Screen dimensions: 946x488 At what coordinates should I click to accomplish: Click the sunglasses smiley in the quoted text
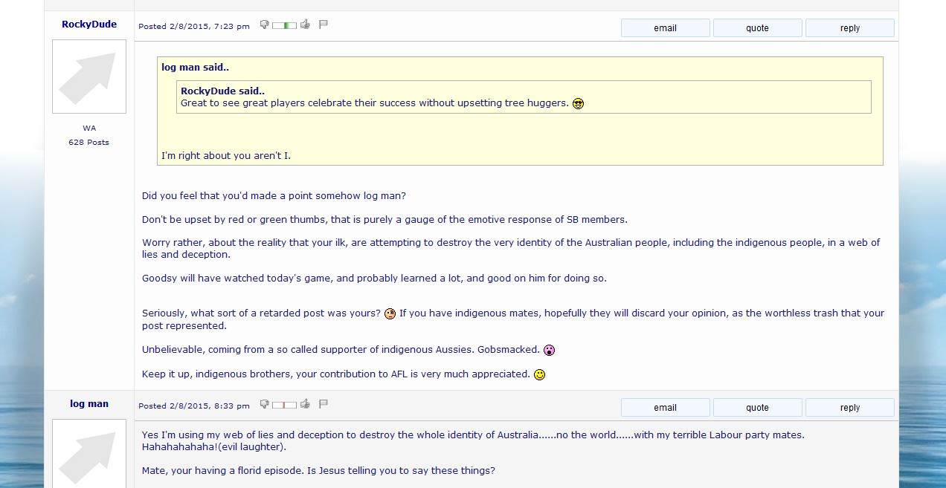[578, 103]
